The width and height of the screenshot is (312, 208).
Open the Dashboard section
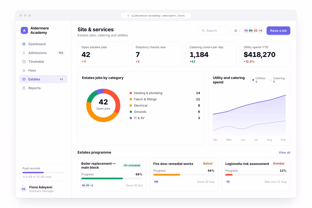[43, 44]
